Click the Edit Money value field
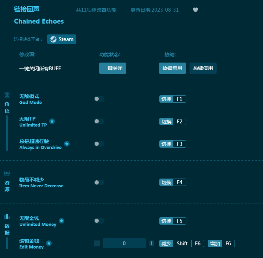 (x=124, y=243)
